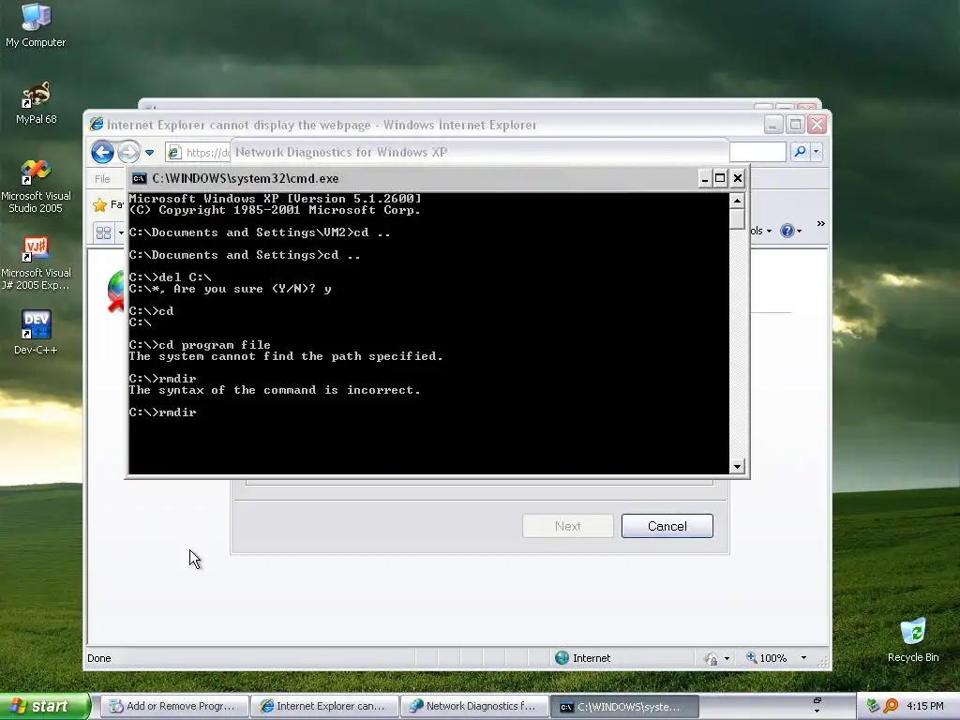Open the Recycle Bin

[x=913, y=639]
